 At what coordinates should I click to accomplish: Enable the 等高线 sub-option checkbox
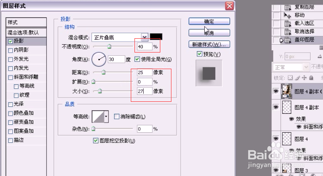[x=16, y=87]
